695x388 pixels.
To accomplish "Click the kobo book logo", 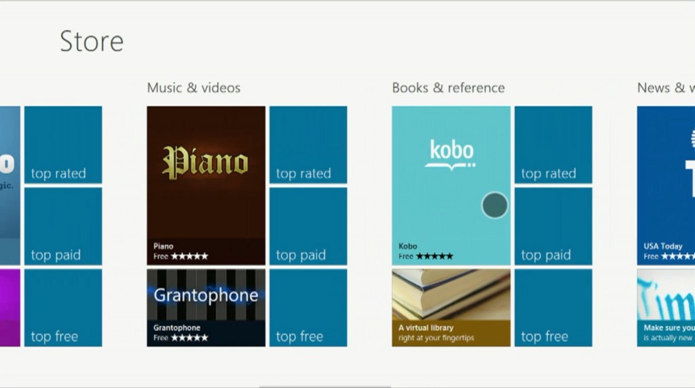I will (x=451, y=155).
